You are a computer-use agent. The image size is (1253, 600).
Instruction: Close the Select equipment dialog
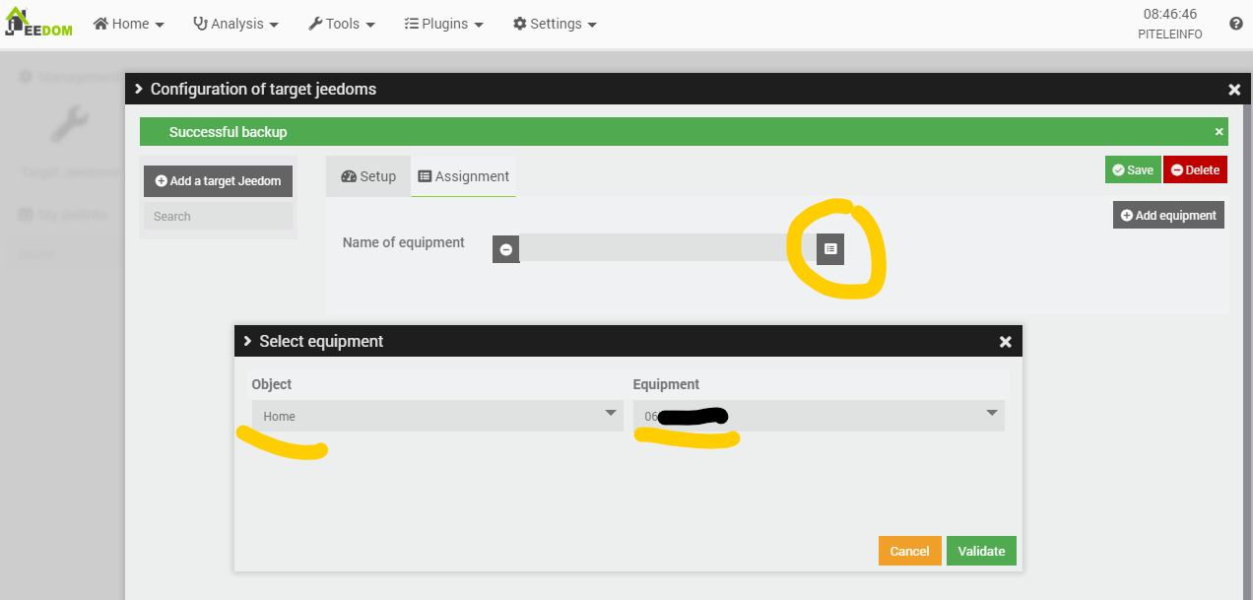[x=1005, y=342]
